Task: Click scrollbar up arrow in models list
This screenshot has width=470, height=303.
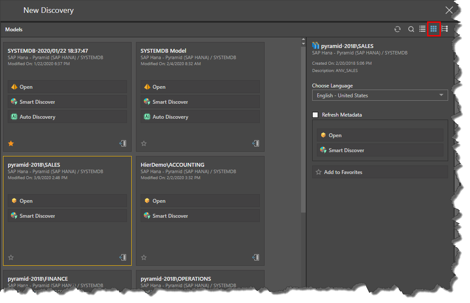Action: 303,39
